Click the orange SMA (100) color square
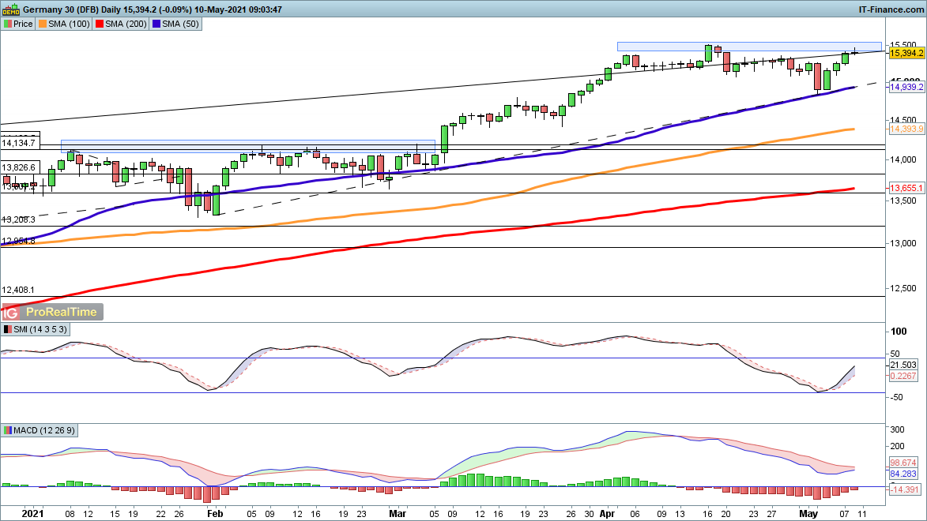 click(43, 24)
